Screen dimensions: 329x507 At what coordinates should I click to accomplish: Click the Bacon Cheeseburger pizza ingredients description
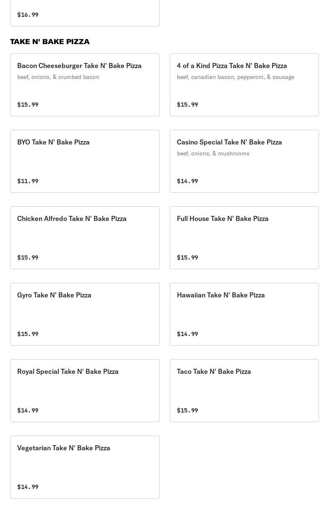[58, 77]
